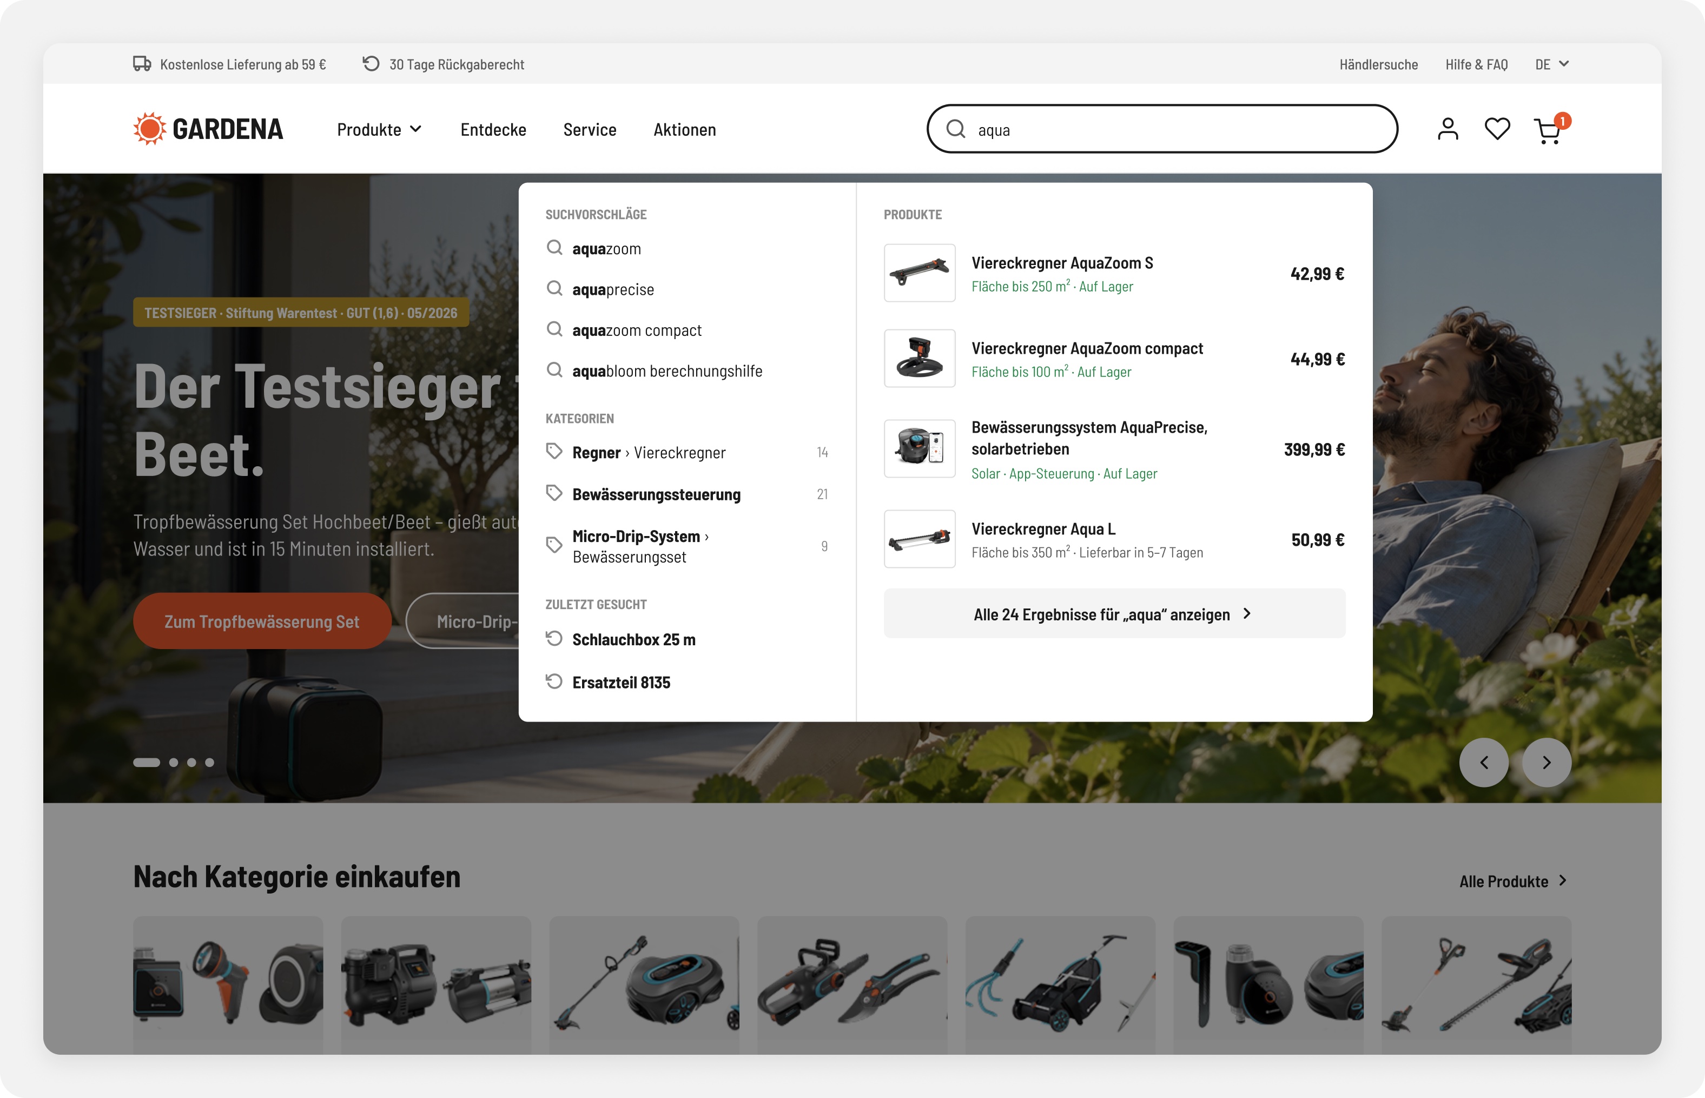Click the TESTSIEGER Stiftung Warentest badge

(x=301, y=312)
